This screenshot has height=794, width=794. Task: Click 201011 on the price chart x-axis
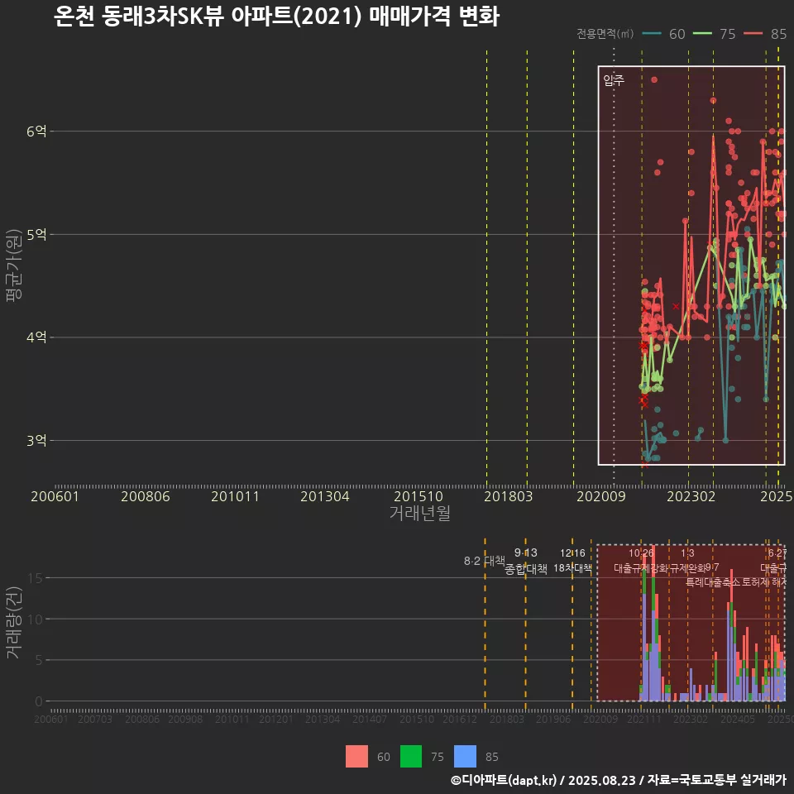[235, 496]
